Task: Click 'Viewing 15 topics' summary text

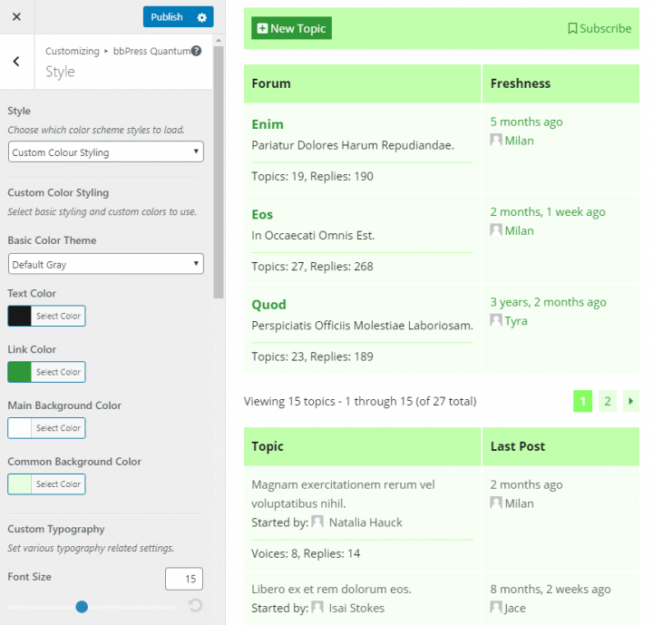Action: pyautogui.click(x=360, y=401)
